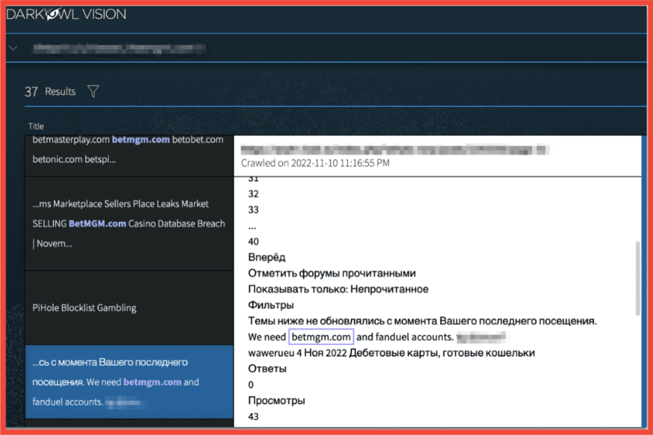654x435 pixels.
Task: Click the 'Ответы' label
Action: point(267,368)
